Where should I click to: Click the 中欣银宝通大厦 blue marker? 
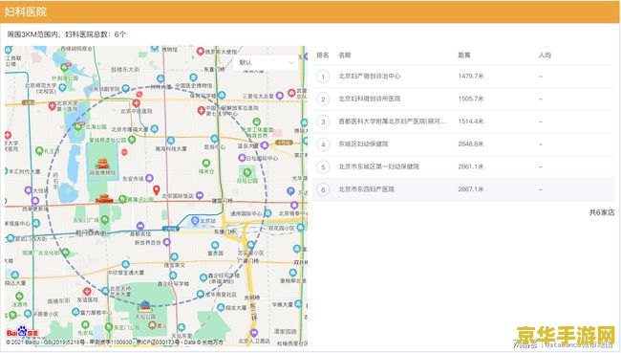(x=125, y=265)
